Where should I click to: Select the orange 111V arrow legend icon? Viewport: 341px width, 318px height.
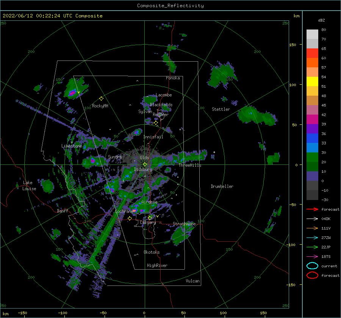click(312, 228)
